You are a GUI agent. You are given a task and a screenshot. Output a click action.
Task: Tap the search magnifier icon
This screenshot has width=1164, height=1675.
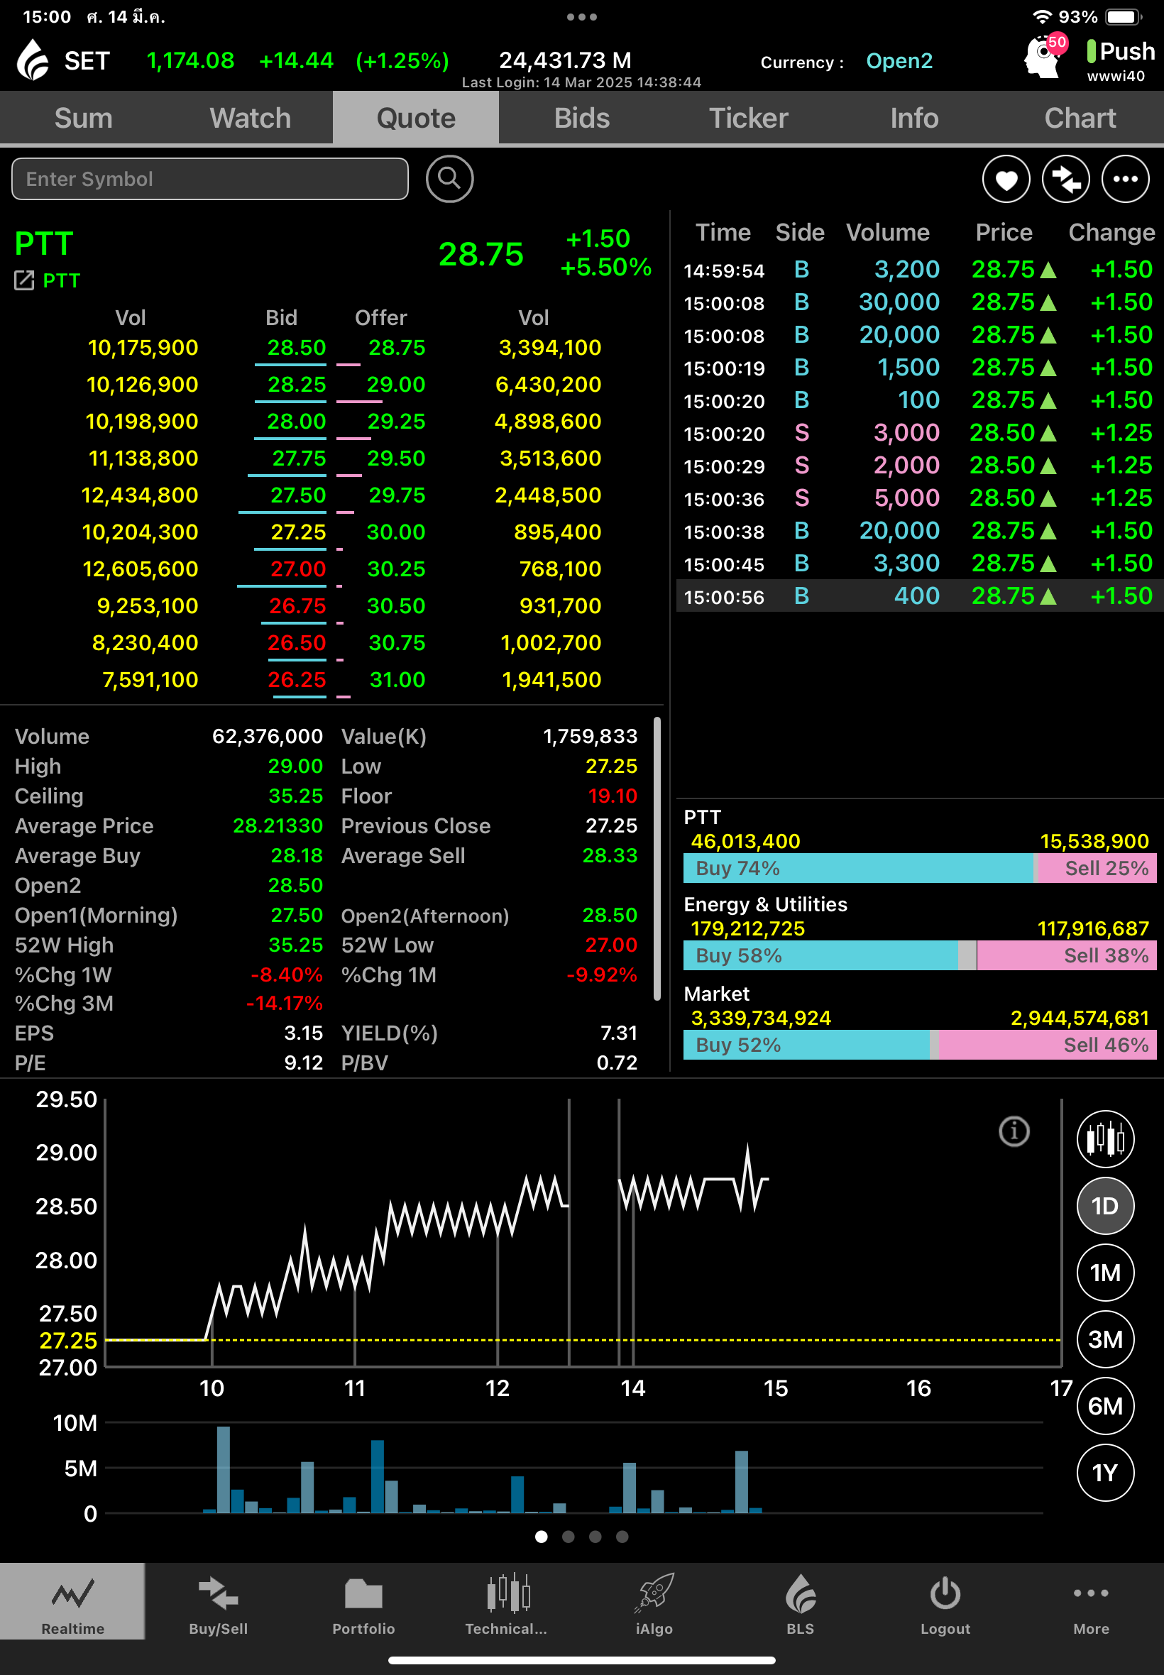click(x=449, y=179)
